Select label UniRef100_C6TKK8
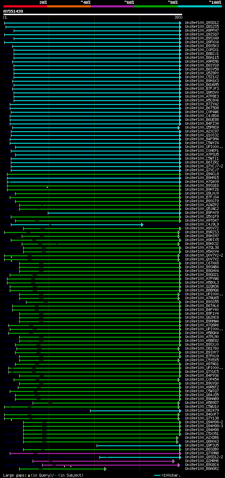Image resolution: width=225 pixels, height=478 pixels. (x=202, y=263)
